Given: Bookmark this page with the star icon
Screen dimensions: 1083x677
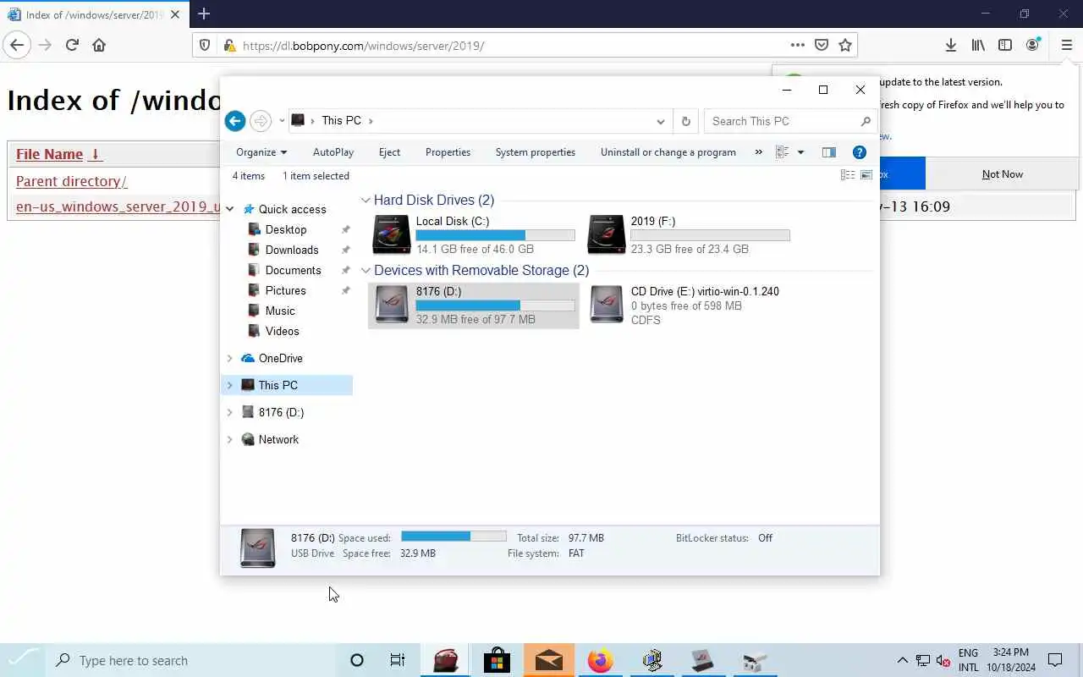Looking at the screenshot, I should 844,46.
